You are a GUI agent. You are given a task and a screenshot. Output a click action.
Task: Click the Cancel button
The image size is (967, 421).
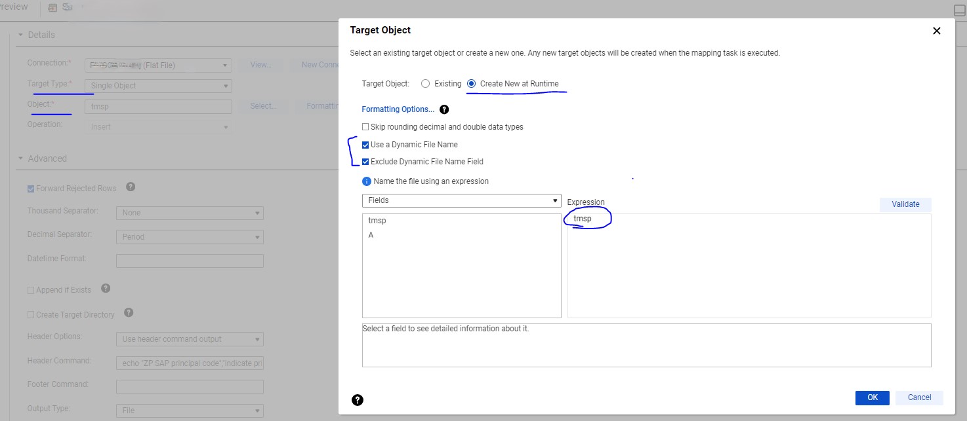[919, 397]
